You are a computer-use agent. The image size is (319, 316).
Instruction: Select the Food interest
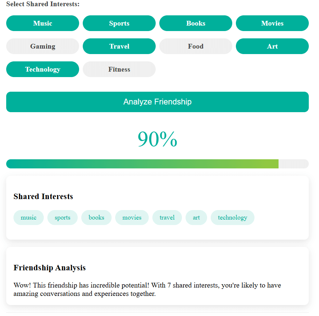pyautogui.click(x=196, y=46)
